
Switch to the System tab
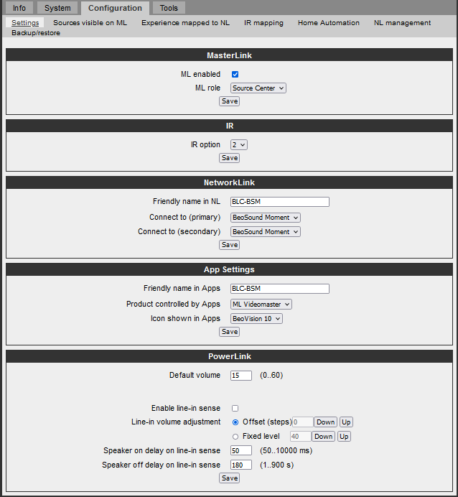coord(57,8)
